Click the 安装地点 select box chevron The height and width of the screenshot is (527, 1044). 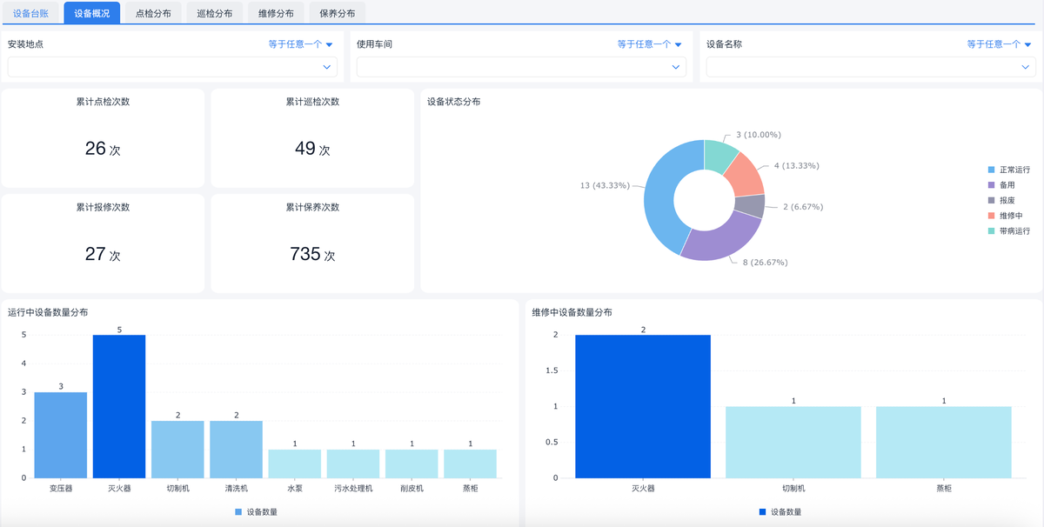coord(327,67)
